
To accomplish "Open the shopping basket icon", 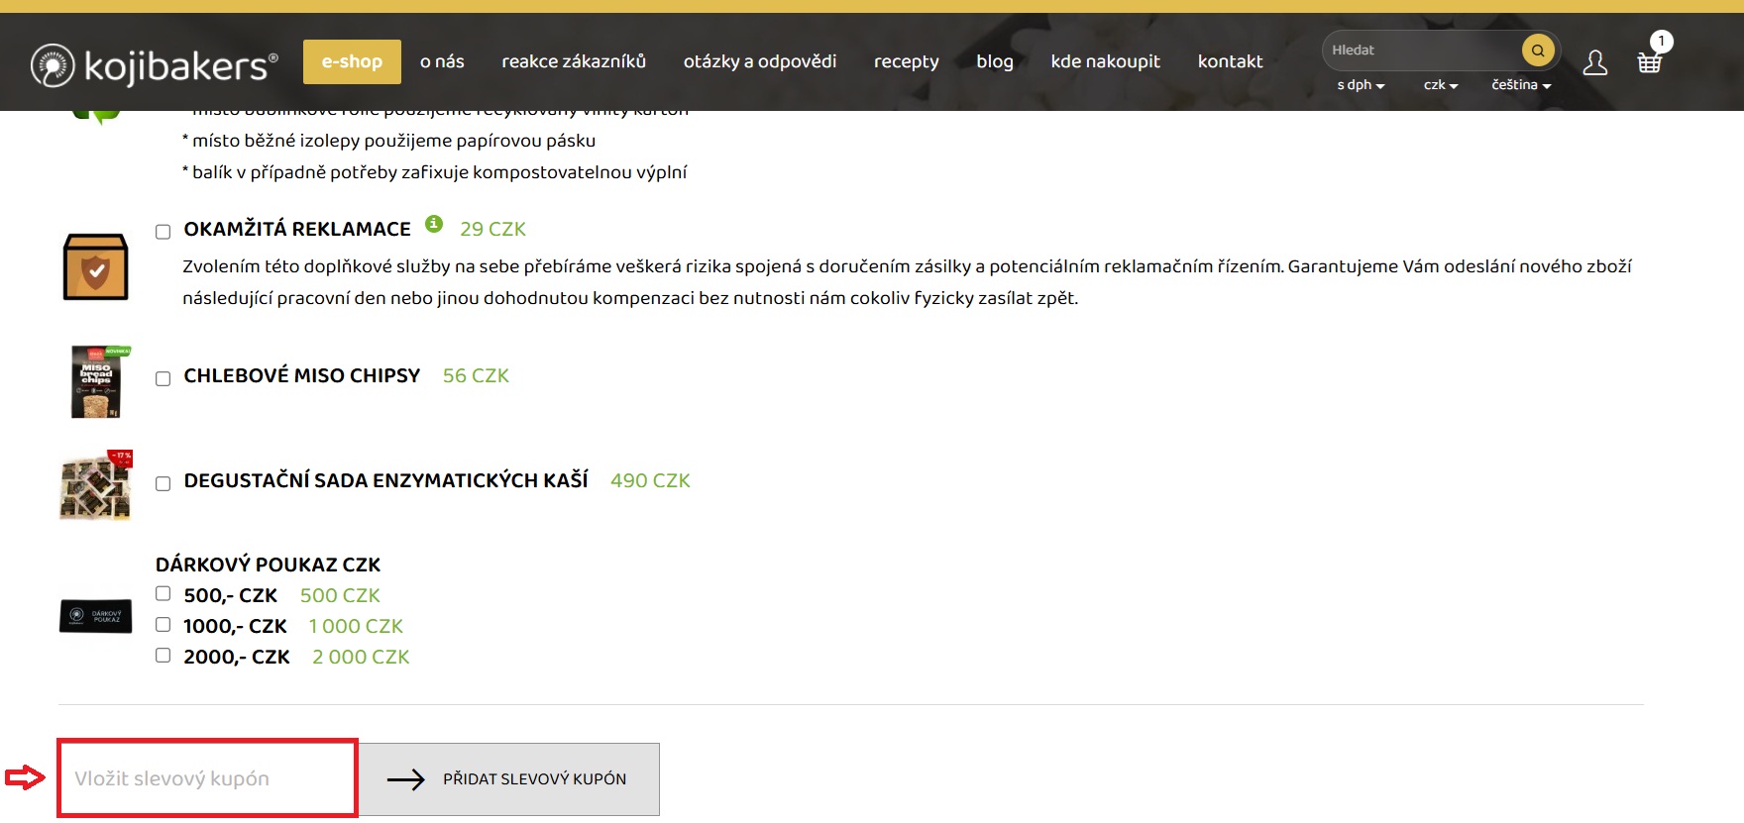I will (x=1650, y=61).
